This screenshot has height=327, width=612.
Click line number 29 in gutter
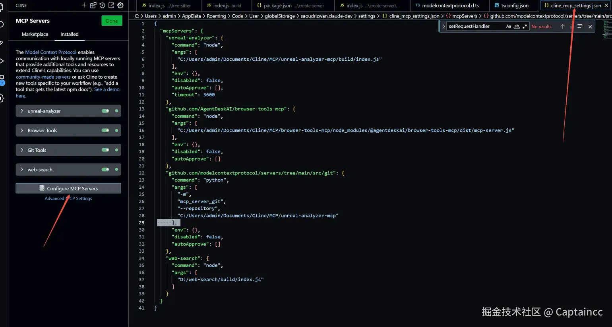[141, 223]
